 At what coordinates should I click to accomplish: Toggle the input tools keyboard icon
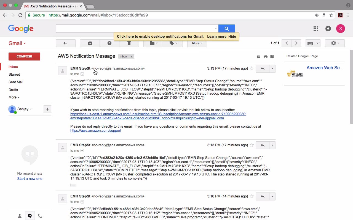coord(310,43)
